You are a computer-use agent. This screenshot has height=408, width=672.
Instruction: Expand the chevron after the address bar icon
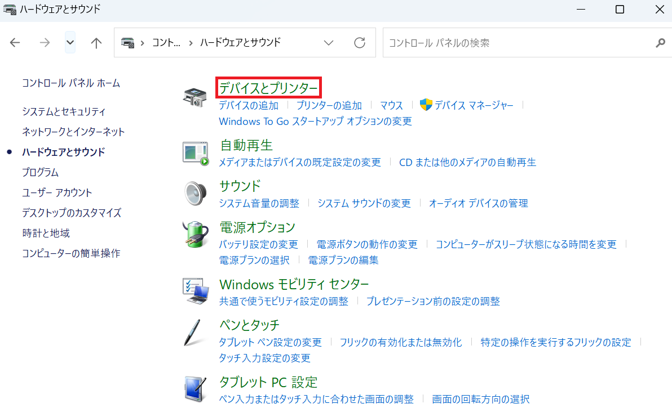tap(143, 43)
